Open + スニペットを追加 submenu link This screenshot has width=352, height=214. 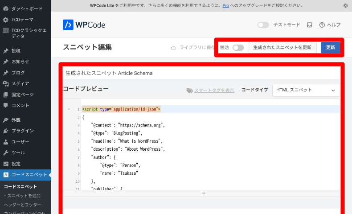pos(22,196)
